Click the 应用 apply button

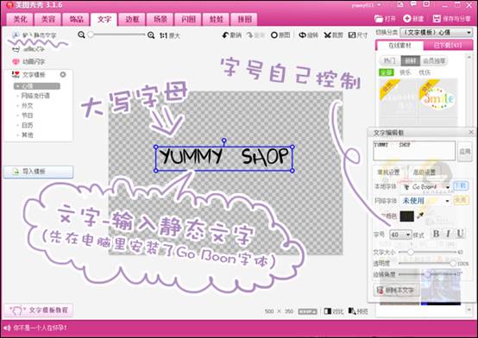pos(464,151)
